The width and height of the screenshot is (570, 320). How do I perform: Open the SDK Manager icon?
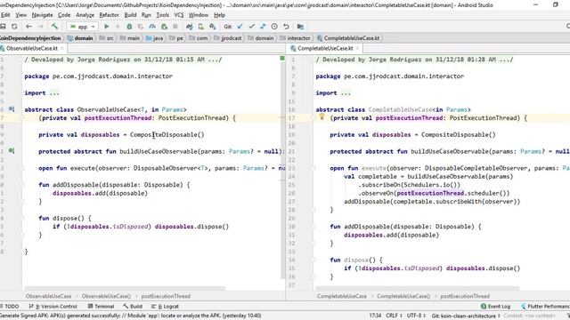pyautogui.click(x=213, y=27)
